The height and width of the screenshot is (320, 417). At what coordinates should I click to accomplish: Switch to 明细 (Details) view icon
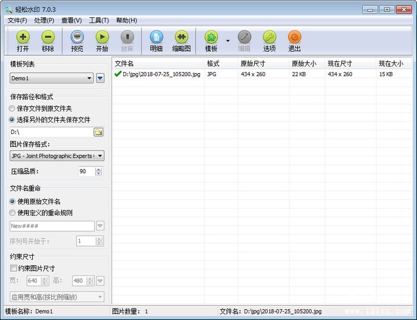pos(156,41)
